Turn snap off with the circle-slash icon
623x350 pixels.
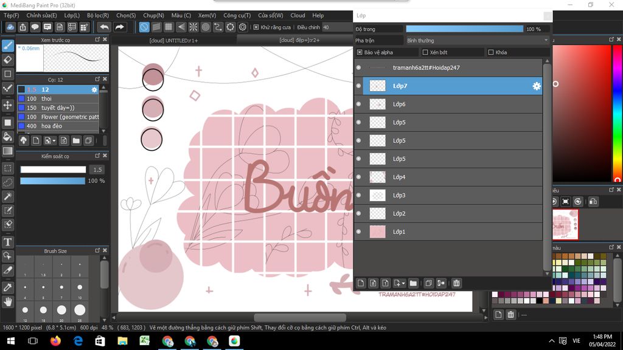144,27
